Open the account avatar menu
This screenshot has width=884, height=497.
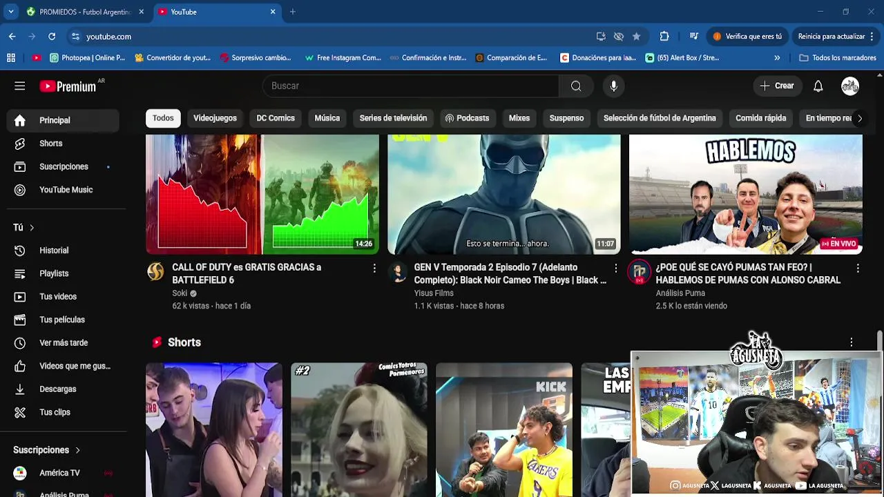pos(850,86)
